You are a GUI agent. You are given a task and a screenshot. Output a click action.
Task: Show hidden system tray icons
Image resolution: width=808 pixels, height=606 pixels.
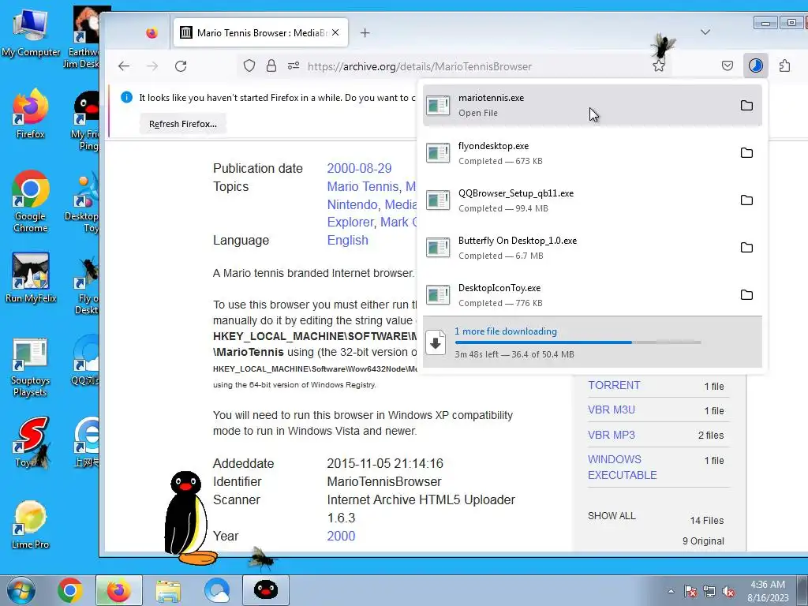coord(671,591)
